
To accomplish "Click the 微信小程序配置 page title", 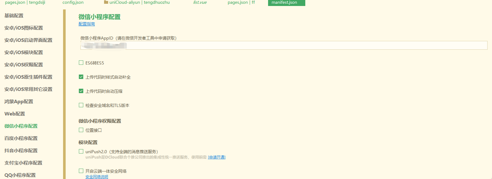I will [99, 17].
